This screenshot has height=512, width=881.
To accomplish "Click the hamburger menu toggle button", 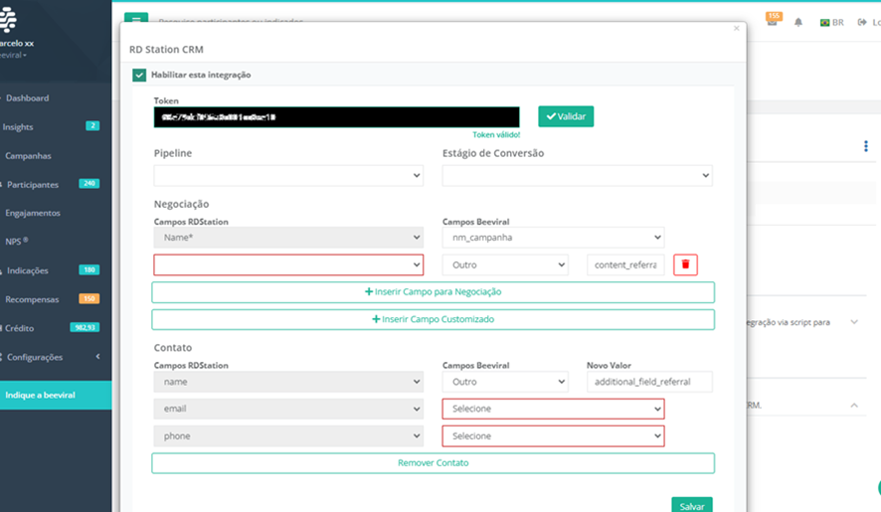I will coord(136,18).
